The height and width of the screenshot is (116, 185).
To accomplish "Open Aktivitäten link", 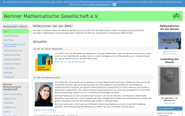I will click(9, 103).
